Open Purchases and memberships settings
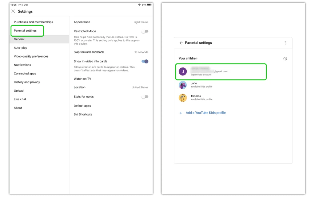The height and width of the screenshot is (197, 315). [33, 22]
